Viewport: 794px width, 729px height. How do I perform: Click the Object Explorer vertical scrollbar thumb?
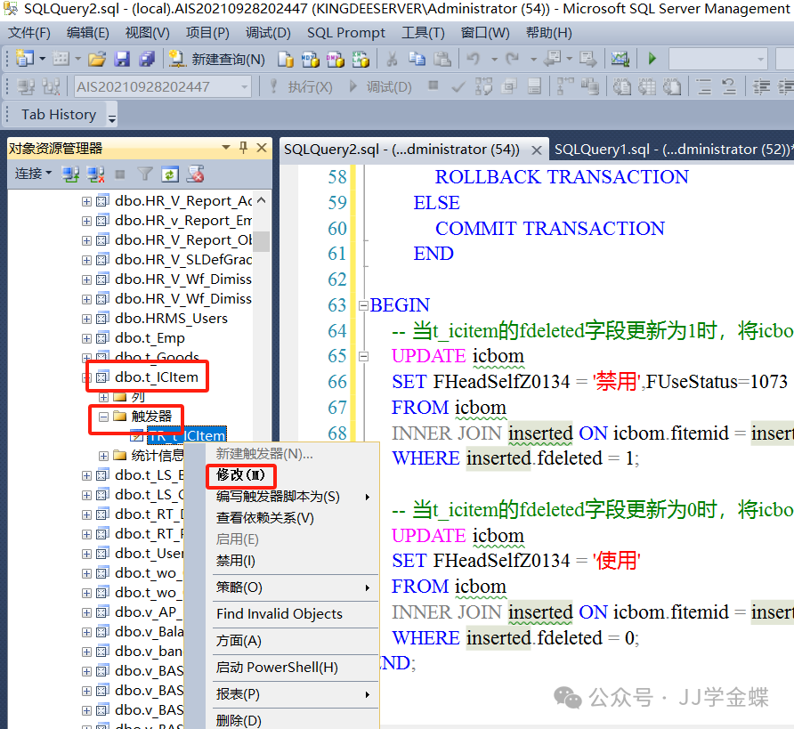click(x=261, y=241)
